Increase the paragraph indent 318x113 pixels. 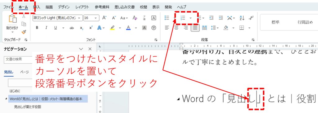(x=221, y=18)
